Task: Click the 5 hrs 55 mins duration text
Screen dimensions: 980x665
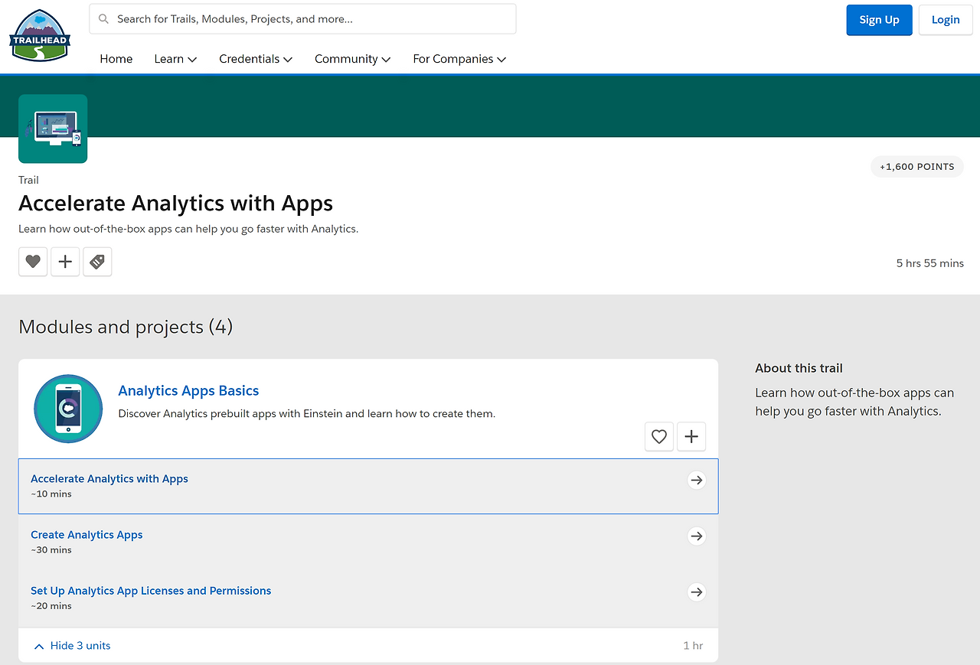Action: click(930, 263)
